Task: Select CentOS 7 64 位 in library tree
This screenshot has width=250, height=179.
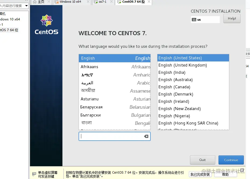Action: click(x=9, y=30)
